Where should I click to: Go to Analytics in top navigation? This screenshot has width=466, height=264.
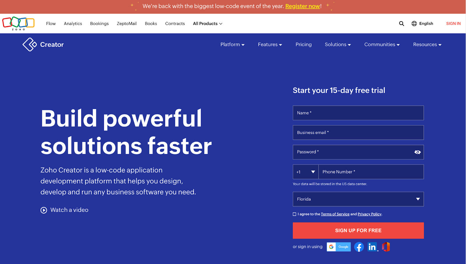73,24
